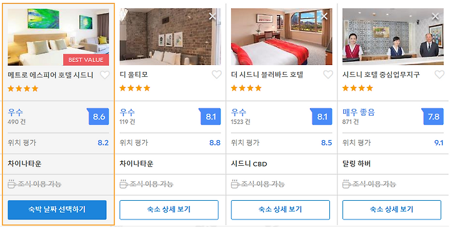Click 조식 이용 가능 cup icon for 디 울티모

tap(123, 184)
